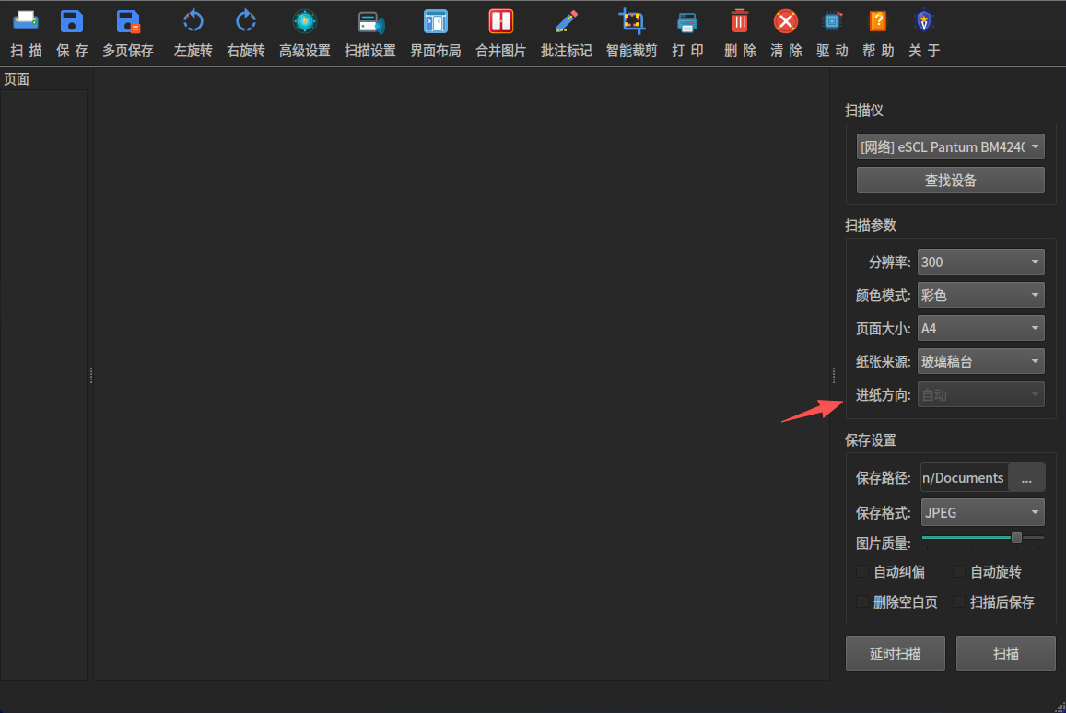Click the bottom-right 扫描 button

(x=1006, y=653)
